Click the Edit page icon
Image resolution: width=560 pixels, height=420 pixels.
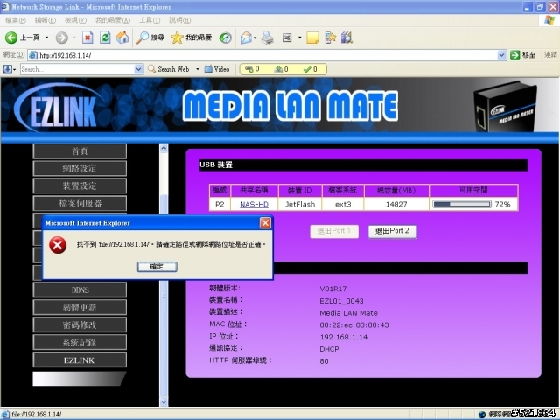click(x=287, y=38)
